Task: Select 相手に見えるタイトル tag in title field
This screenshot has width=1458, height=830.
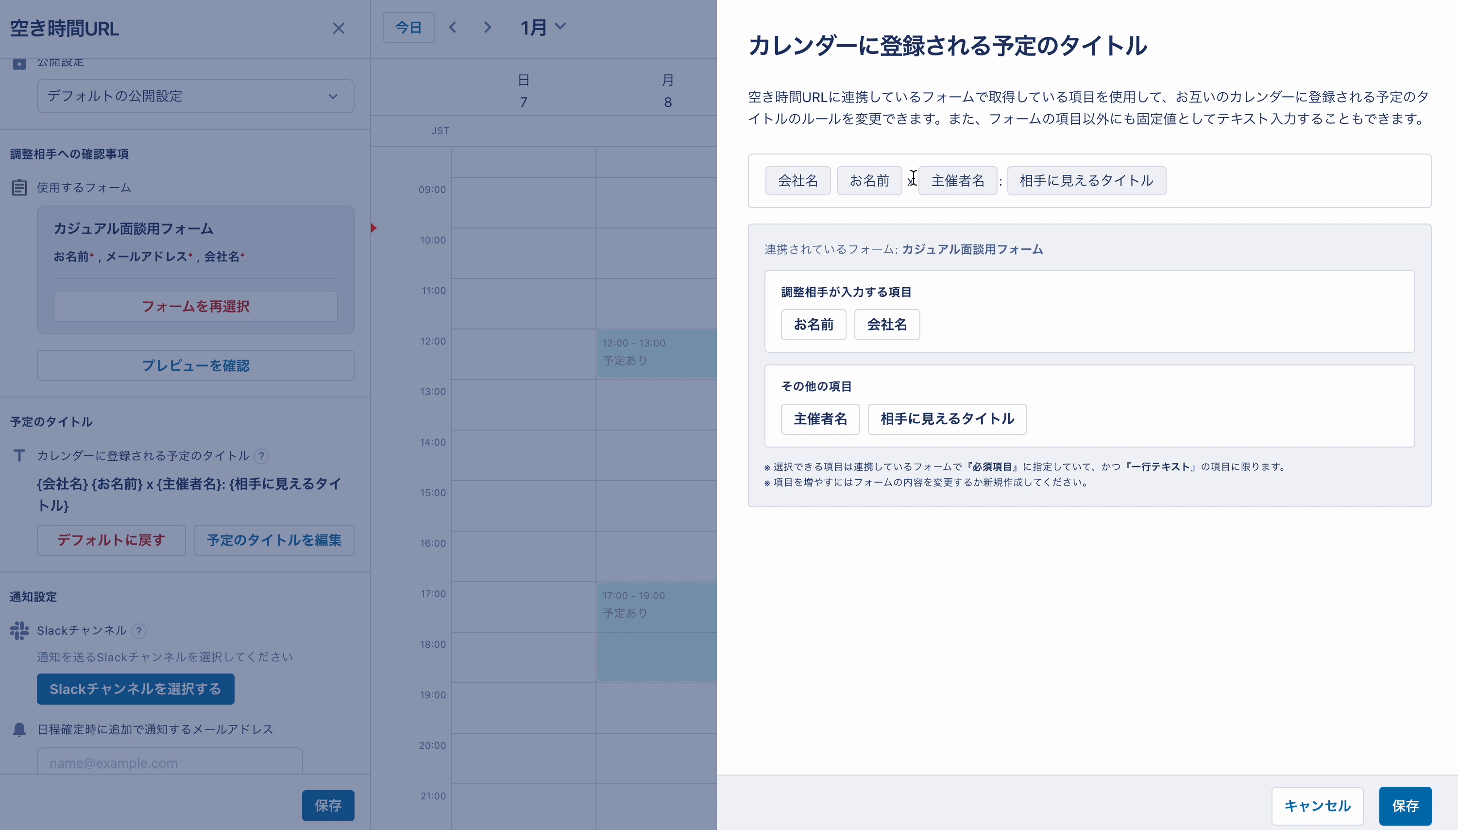Action: [1086, 181]
